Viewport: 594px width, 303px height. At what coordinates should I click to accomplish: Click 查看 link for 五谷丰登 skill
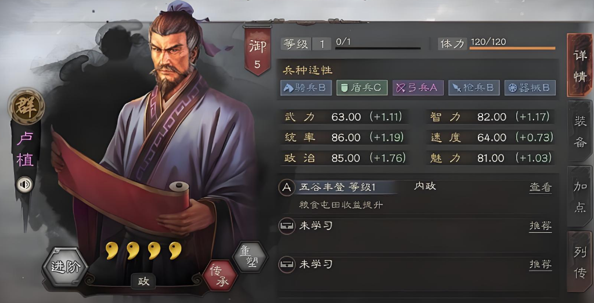[x=541, y=187]
